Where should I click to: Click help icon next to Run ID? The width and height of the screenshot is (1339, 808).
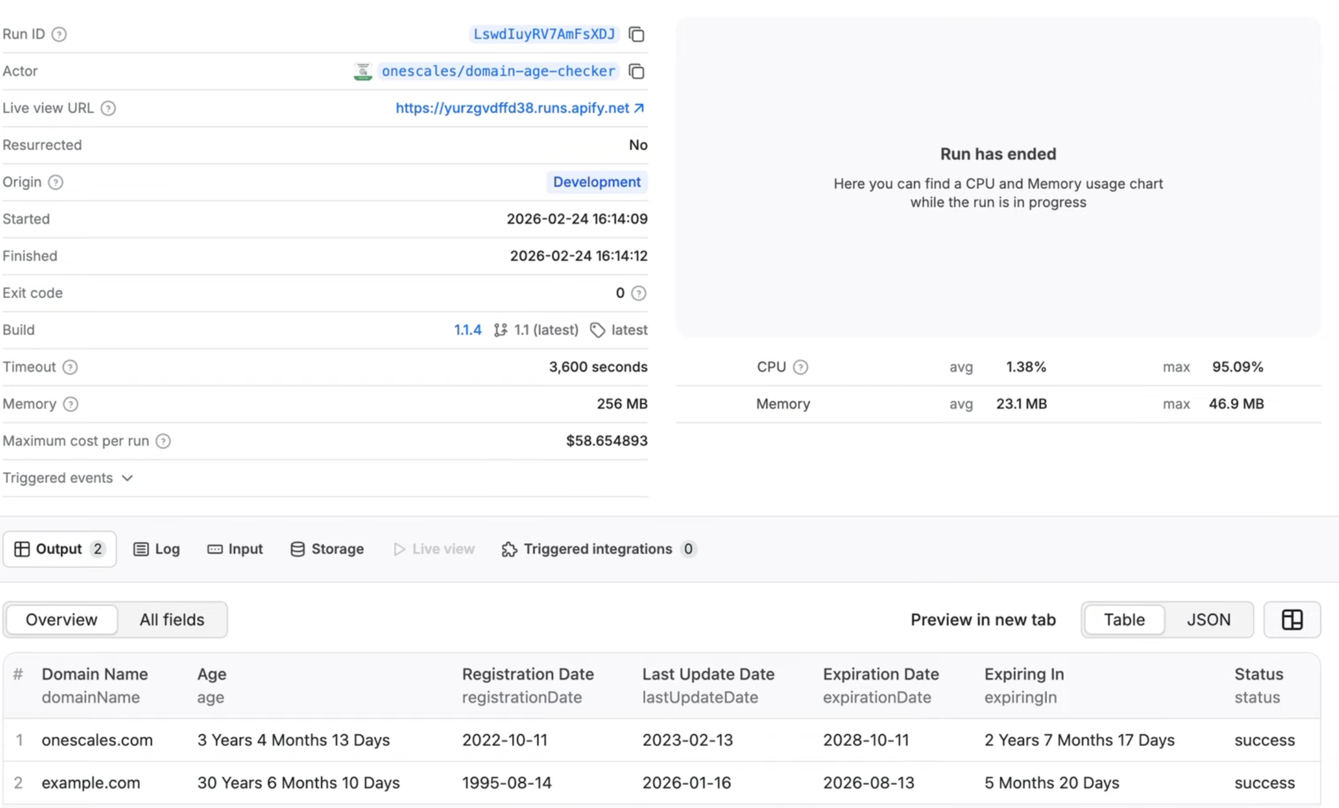point(59,34)
